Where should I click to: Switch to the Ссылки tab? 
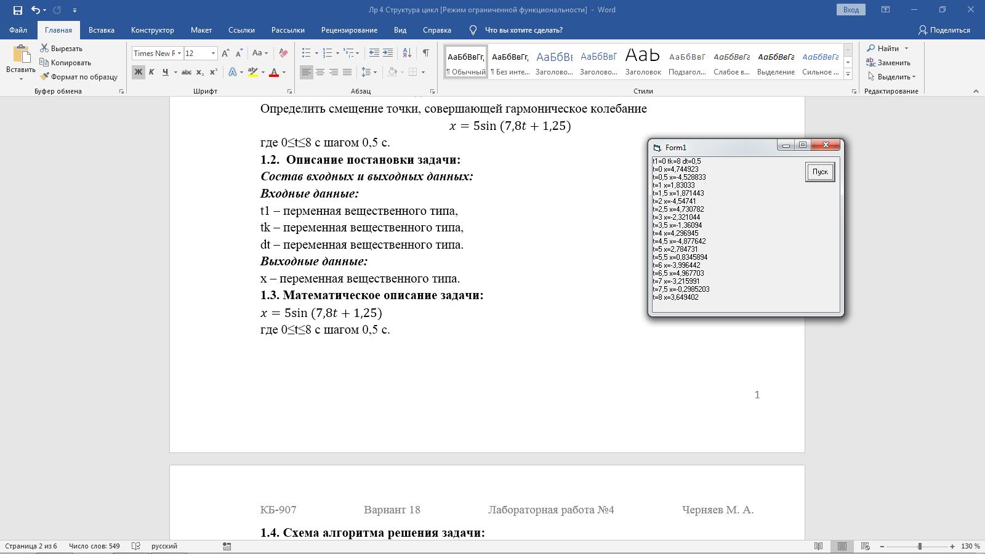click(x=241, y=30)
